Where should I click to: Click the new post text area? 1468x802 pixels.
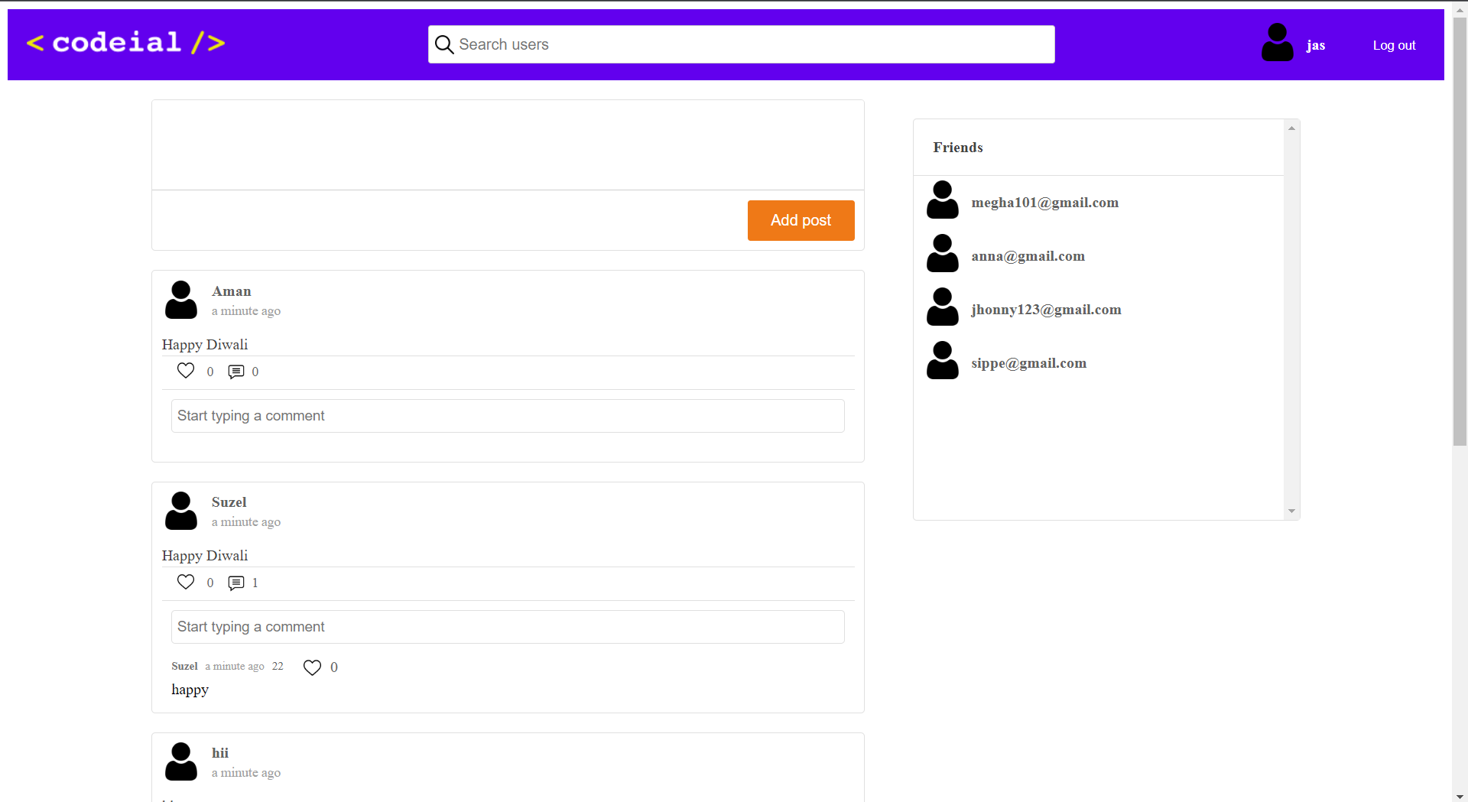(508, 145)
